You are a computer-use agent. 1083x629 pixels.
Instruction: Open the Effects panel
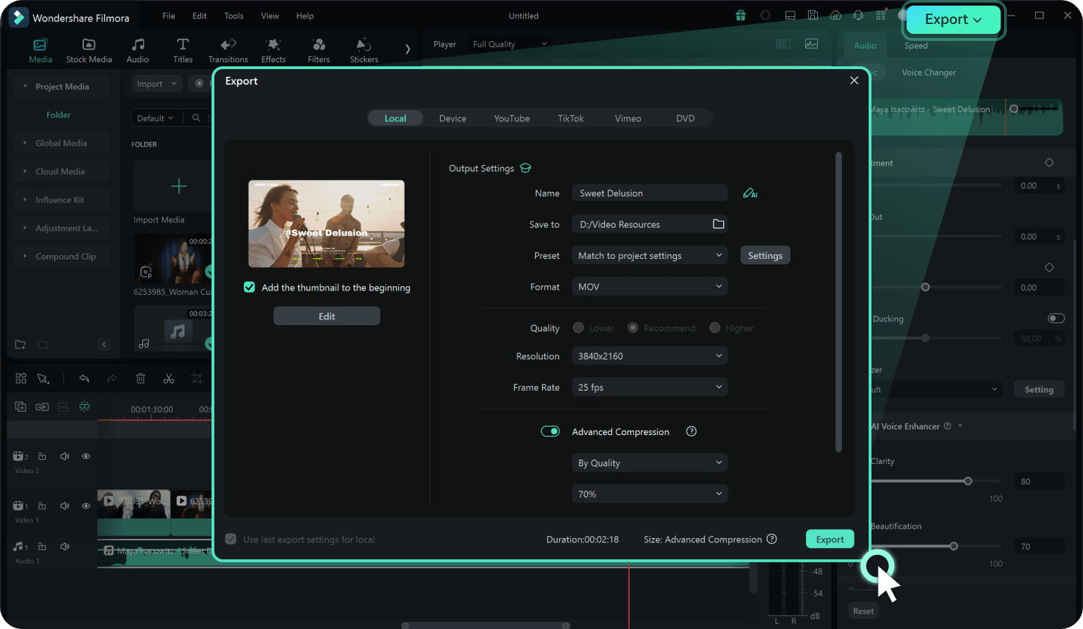274,50
